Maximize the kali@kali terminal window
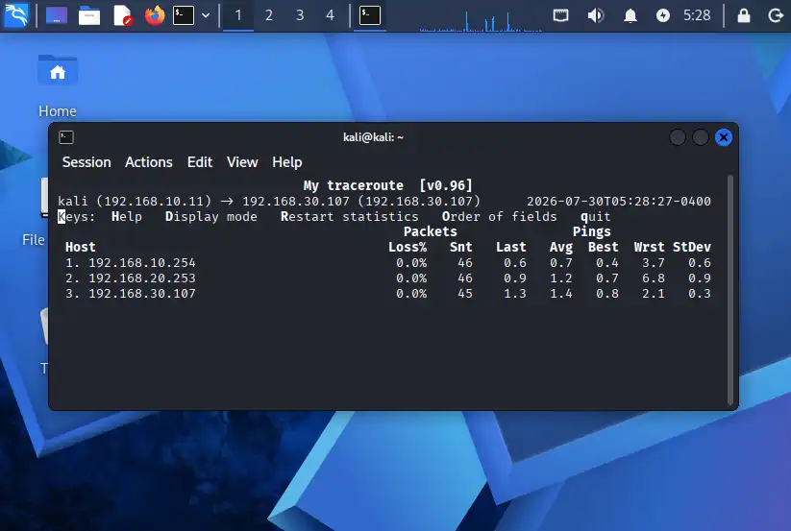The image size is (791, 531). coord(701,137)
